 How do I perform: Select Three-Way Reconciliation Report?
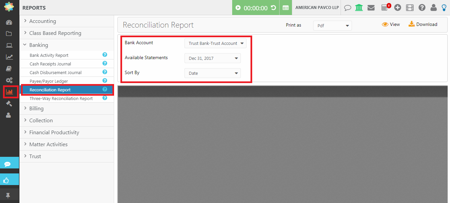click(x=61, y=99)
